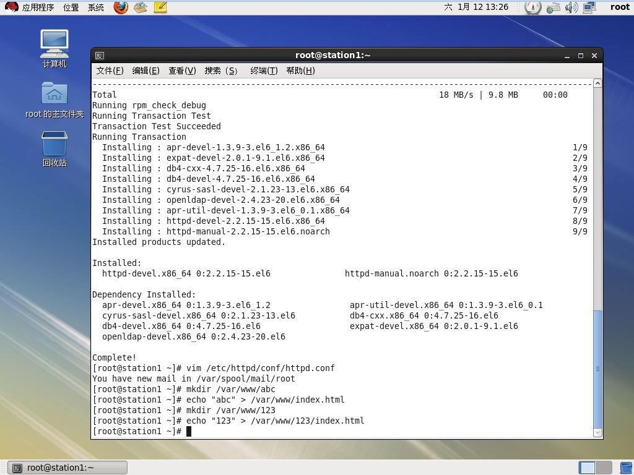Click the 'Running rpm_check_debug' line

(x=149, y=105)
